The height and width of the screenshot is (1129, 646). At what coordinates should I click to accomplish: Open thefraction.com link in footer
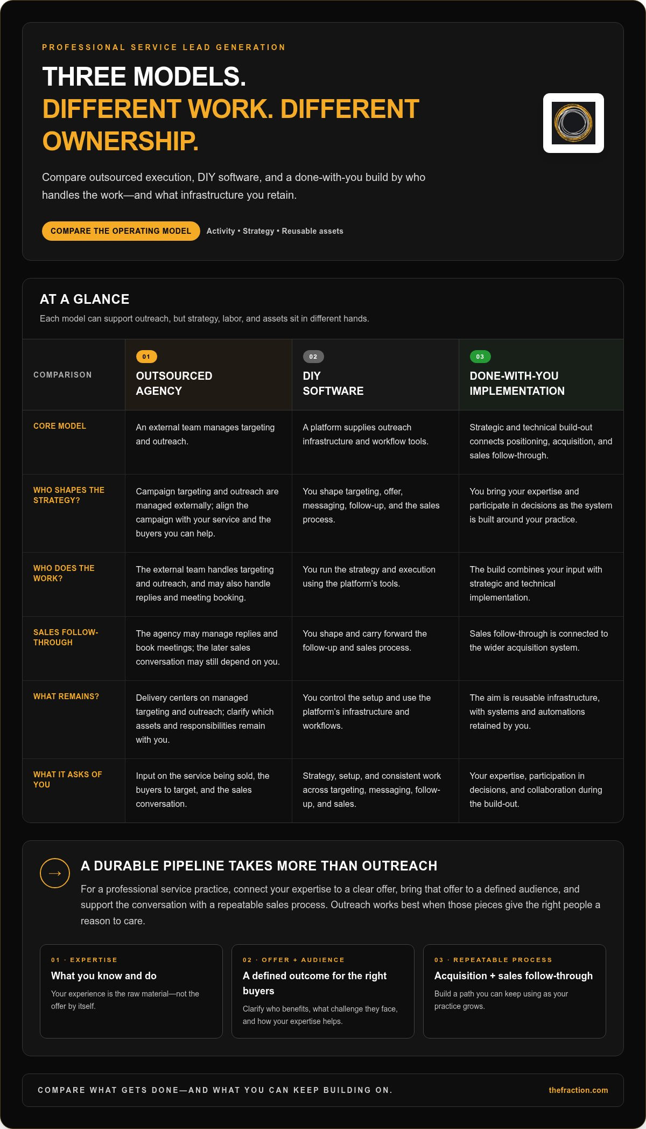(x=578, y=1090)
